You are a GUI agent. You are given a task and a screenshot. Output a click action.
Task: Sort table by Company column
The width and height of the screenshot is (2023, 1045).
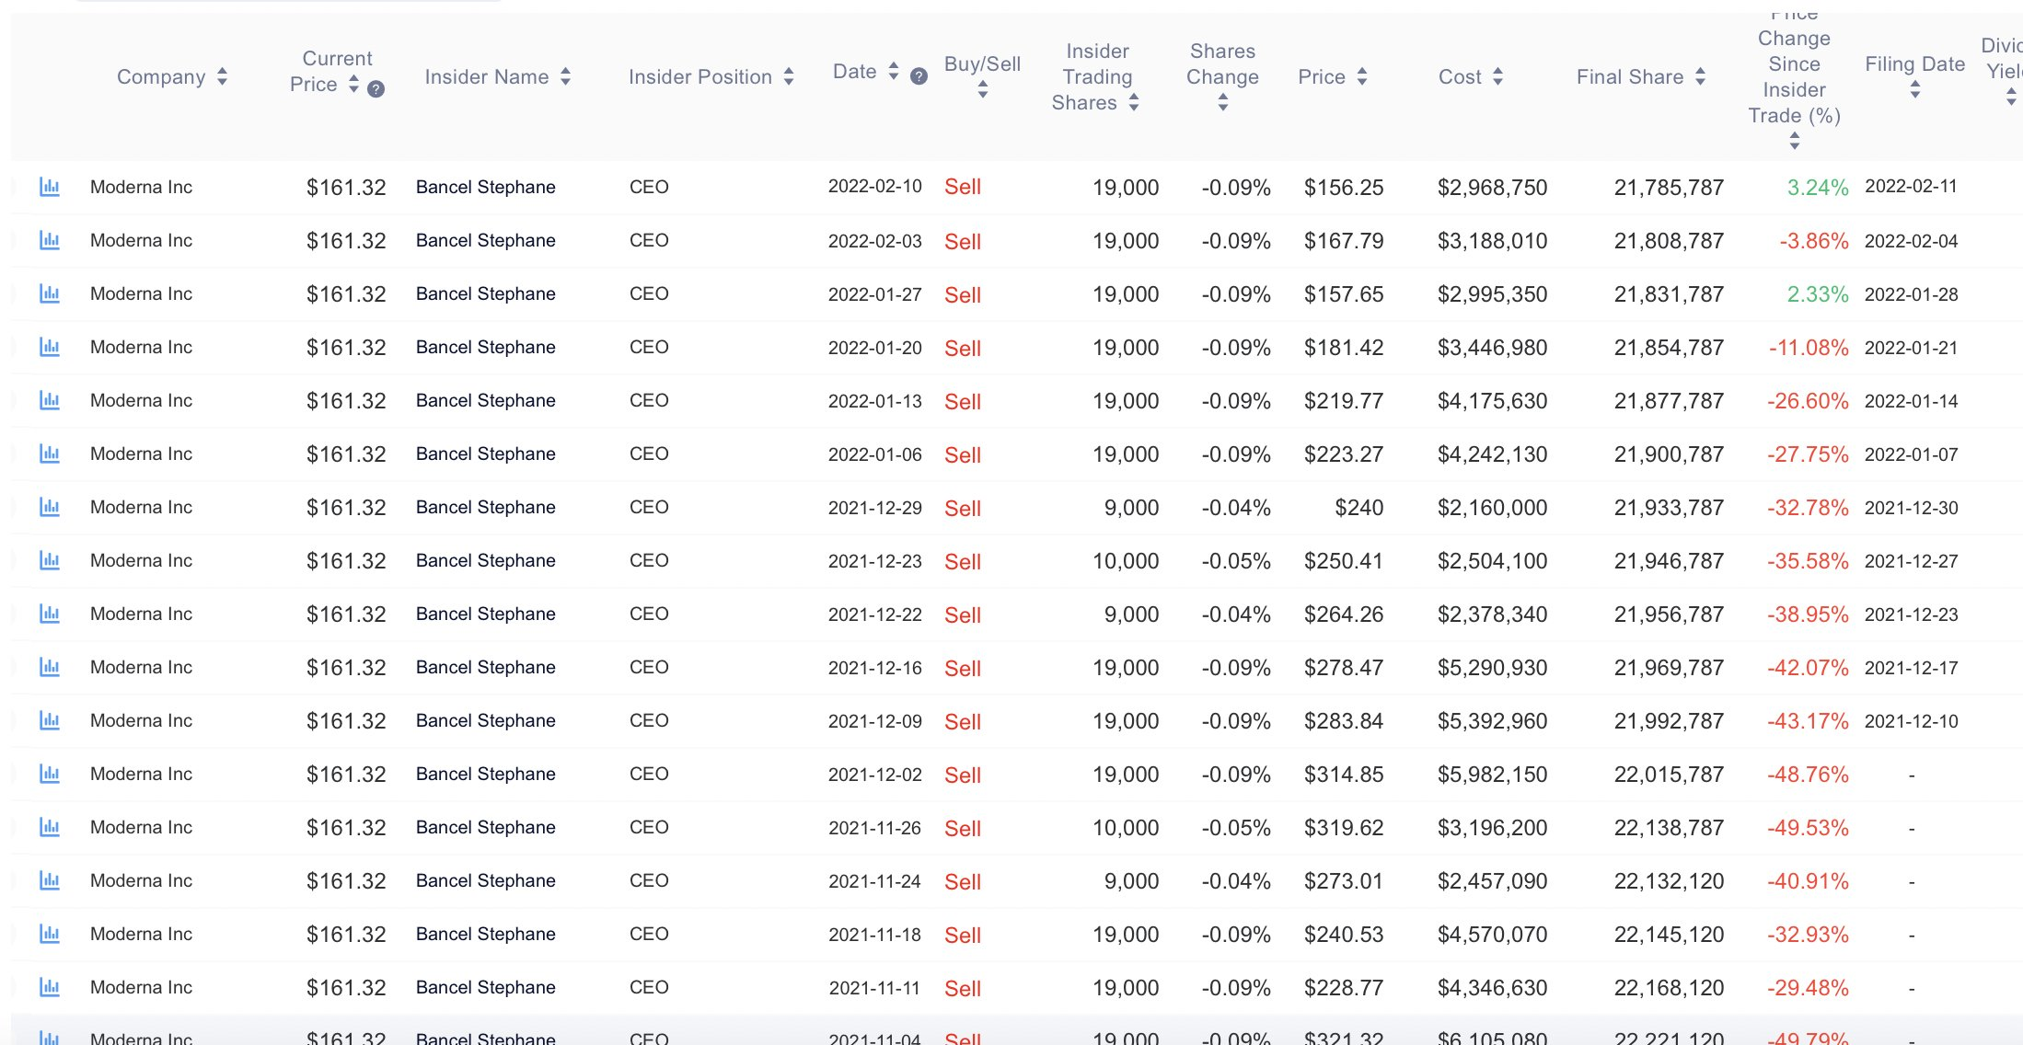pos(222,77)
